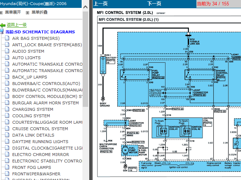Click the page icon beside ELECTRONIC STABILITY CONTROL
241x180 pixels.
coord(7,161)
